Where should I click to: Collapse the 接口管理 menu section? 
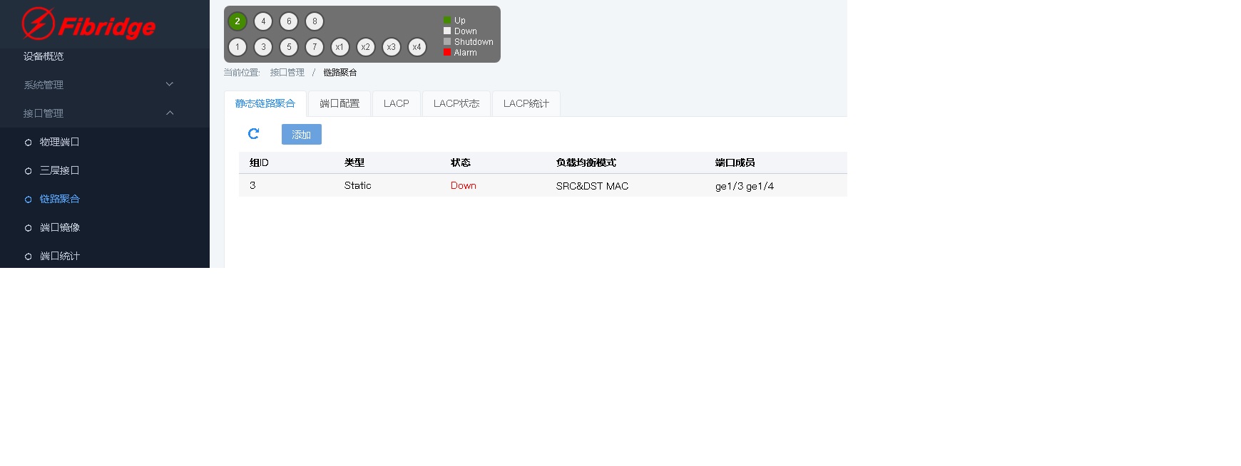(x=170, y=113)
